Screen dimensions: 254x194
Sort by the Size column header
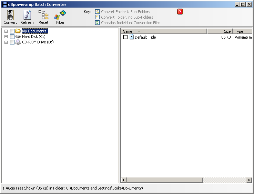[x=220, y=31]
